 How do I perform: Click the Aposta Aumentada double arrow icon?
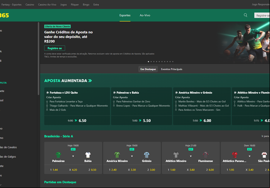pos(90,80)
